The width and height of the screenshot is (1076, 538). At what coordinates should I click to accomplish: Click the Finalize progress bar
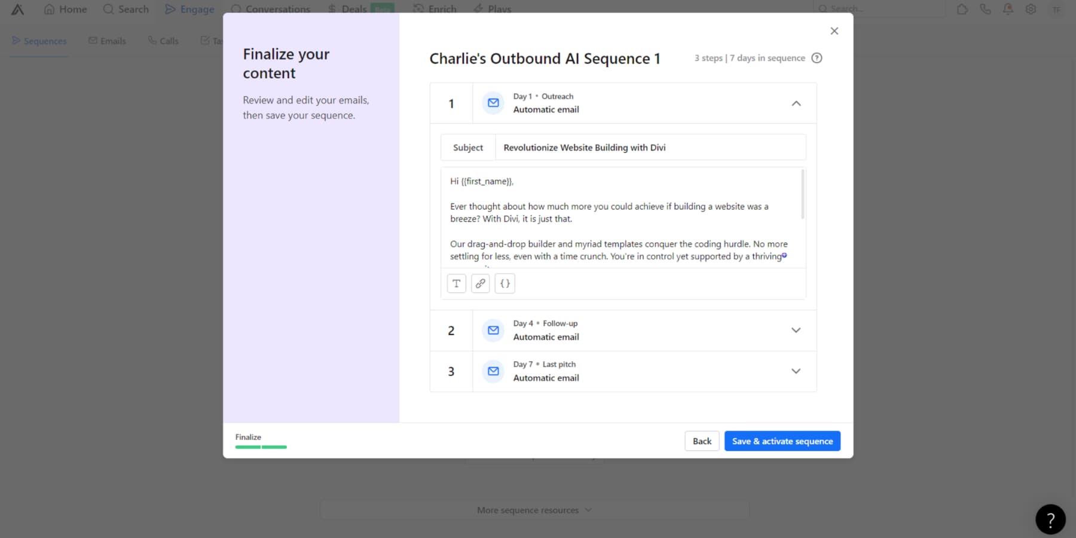pyautogui.click(x=260, y=447)
